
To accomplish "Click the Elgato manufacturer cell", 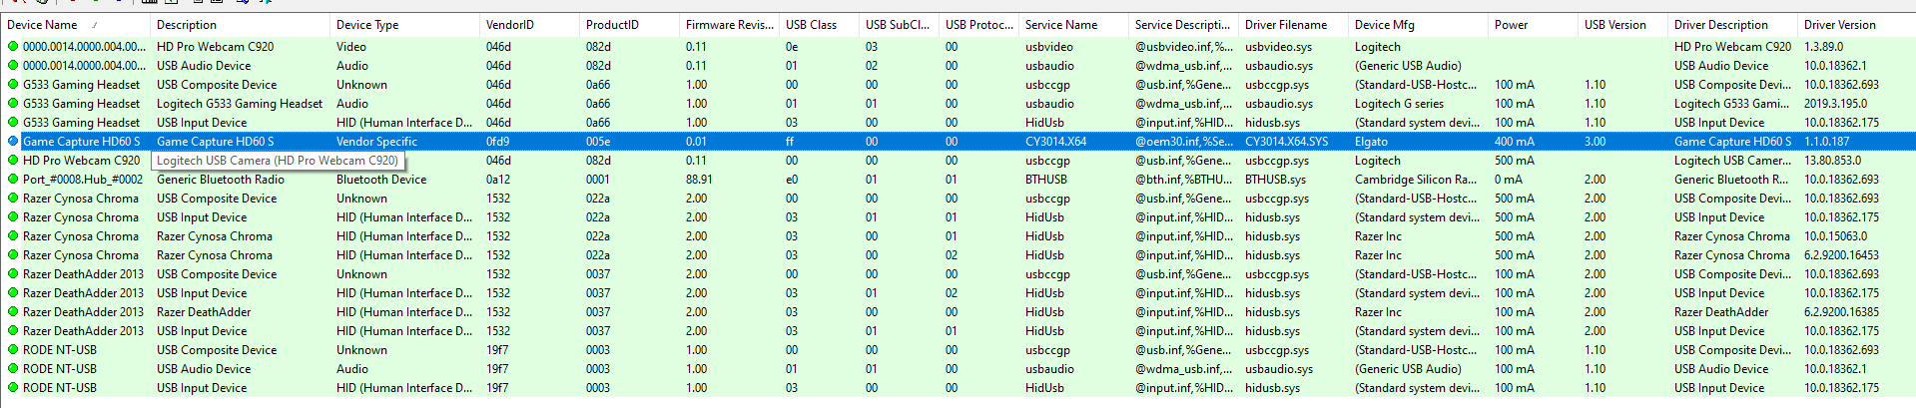I will pyautogui.click(x=1371, y=142).
